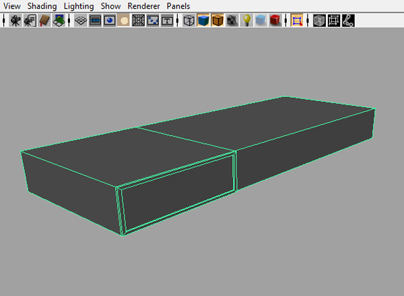Toggle the Gate Mask icon
The width and height of the screenshot is (404, 296).
124,20
